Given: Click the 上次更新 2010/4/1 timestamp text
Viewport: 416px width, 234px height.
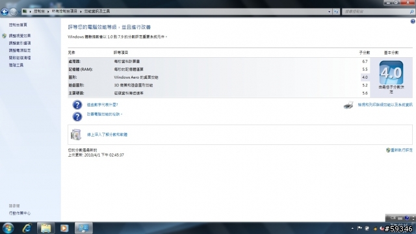Looking at the screenshot, I should [96, 155].
